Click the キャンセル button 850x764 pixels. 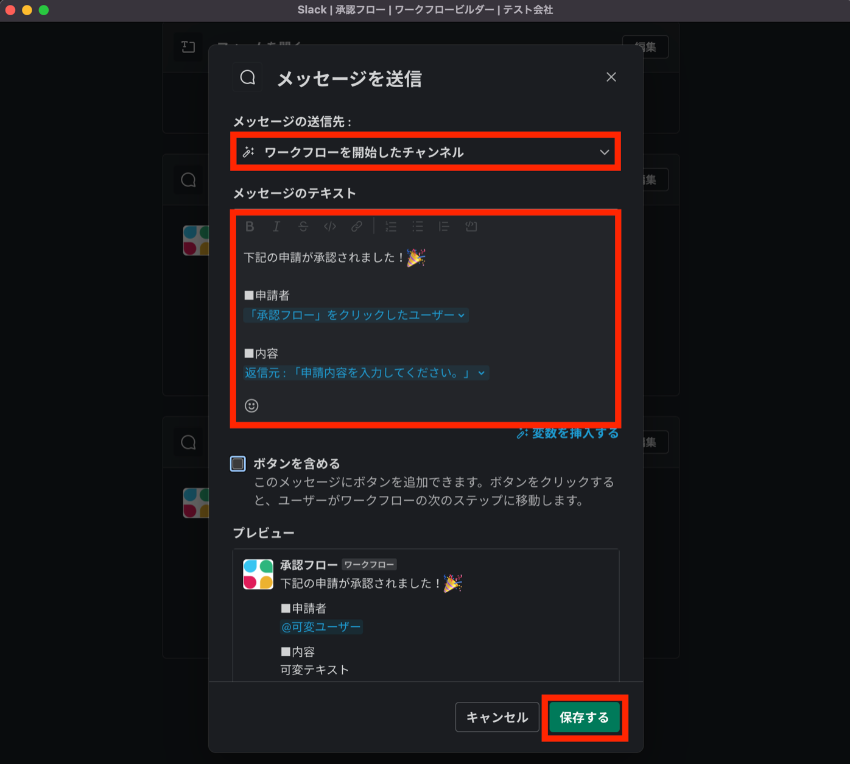[497, 717]
